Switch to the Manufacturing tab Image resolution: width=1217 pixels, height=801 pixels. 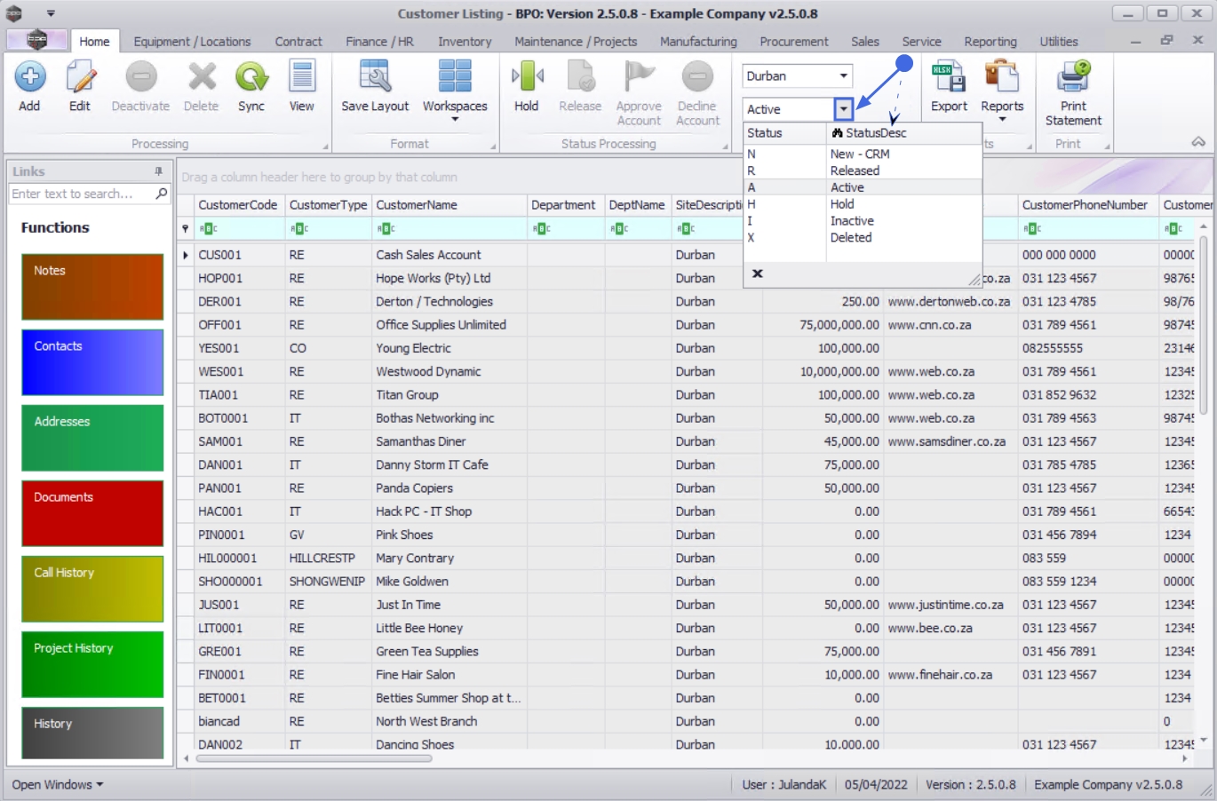(698, 42)
